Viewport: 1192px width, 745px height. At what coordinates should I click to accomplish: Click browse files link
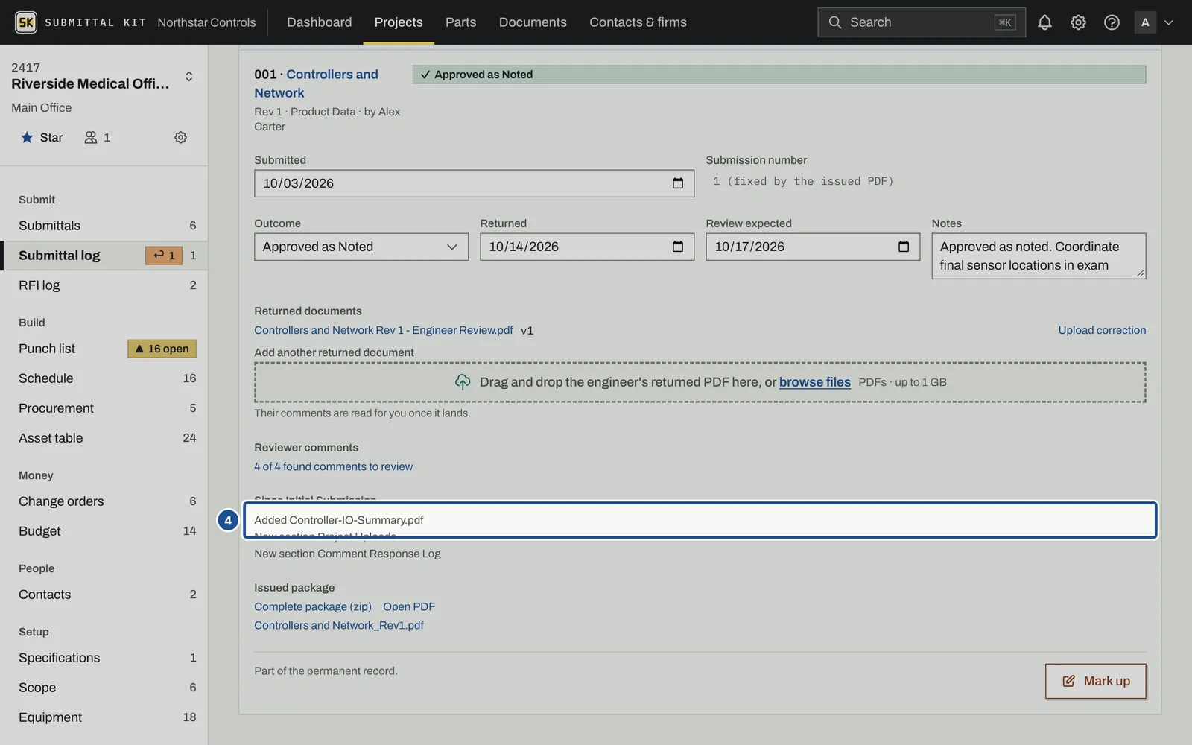coord(814,382)
